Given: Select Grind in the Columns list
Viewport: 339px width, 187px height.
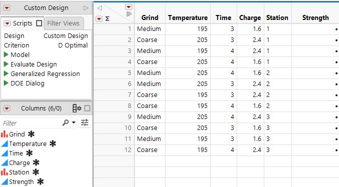Looking at the screenshot, I should 17,134.
